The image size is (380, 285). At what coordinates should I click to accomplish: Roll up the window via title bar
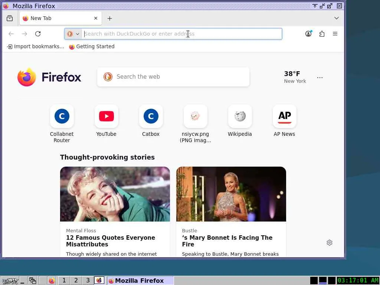point(315,6)
